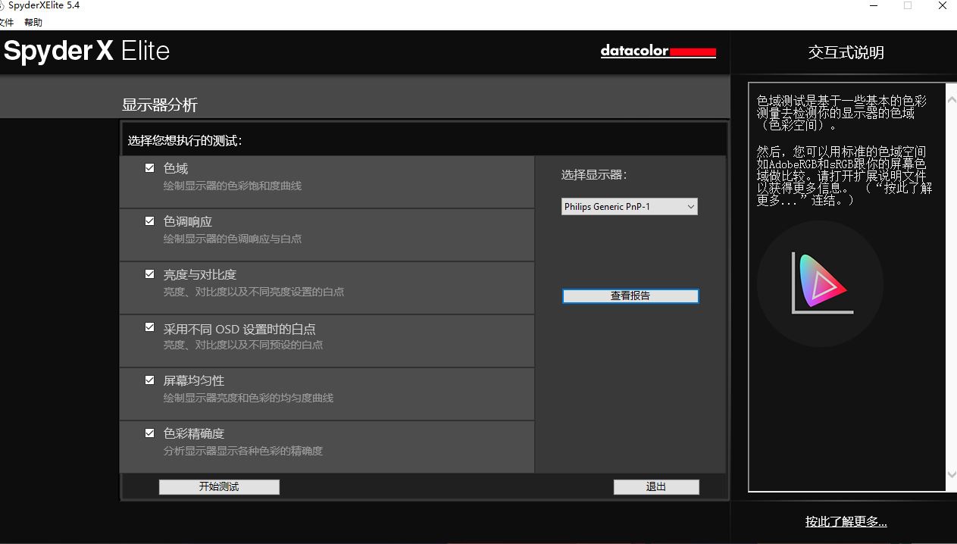This screenshot has width=957, height=544.
Task: Select the 屏幕均匀性 test label
Action: coord(194,380)
